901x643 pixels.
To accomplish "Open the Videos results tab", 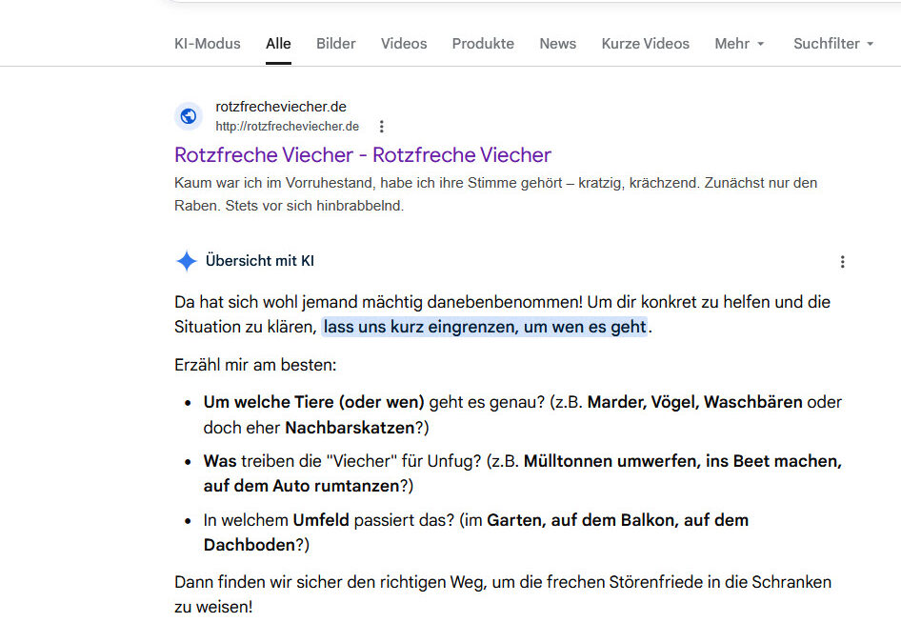I will (x=404, y=44).
